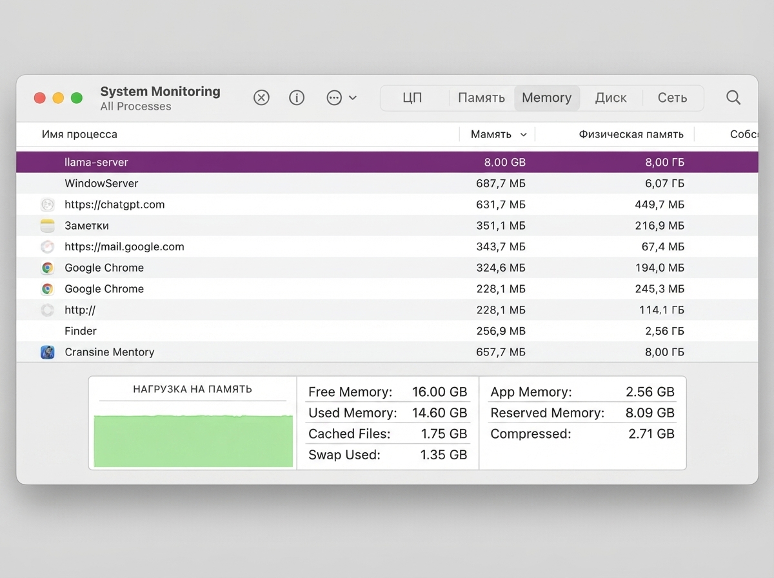Image resolution: width=774 pixels, height=578 pixels.
Task: Close window with red button
Action: pos(39,98)
